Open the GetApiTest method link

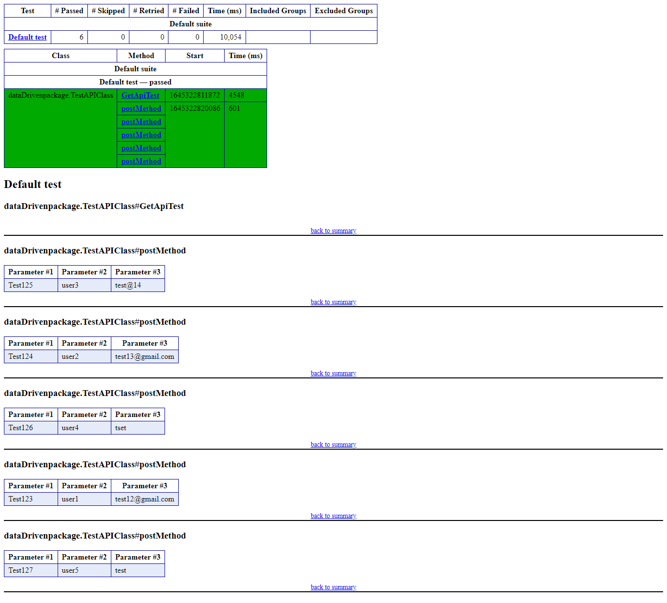pos(140,95)
